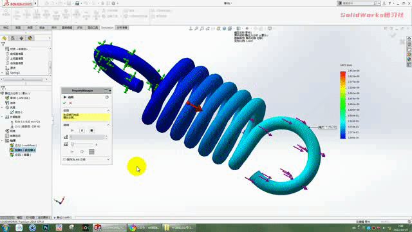Click the simulation tree filter funnel icon
The width and height of the screenshot is (412, 232).
click(x=3, y=88)
